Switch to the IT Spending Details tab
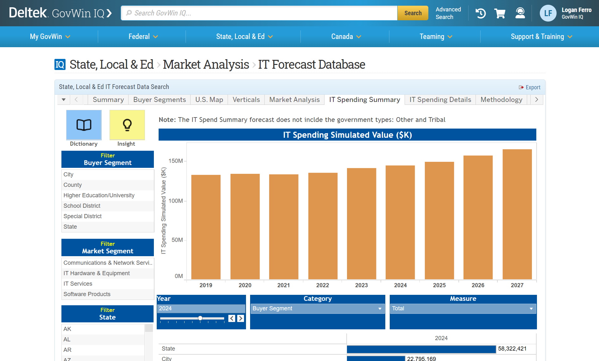The height and width of the screenshot is (361, 599). pyautogui.click(x=440, y=99)
